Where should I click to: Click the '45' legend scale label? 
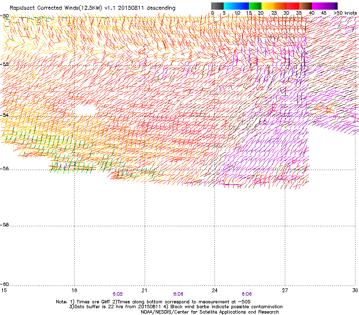324,13
